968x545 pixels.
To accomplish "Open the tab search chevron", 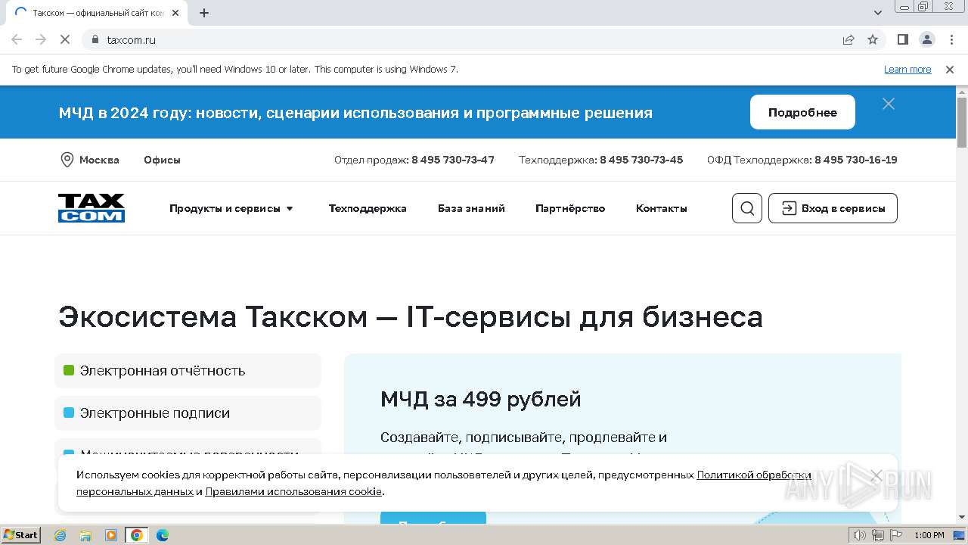I will pyautogui.click(x=877, y=13).
